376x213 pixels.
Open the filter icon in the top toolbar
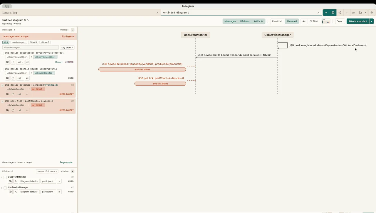coord(326,13)
